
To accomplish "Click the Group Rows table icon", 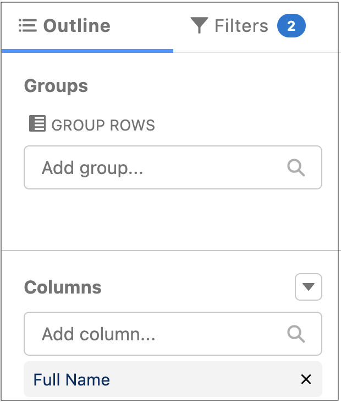I will [x=37, y=123].
